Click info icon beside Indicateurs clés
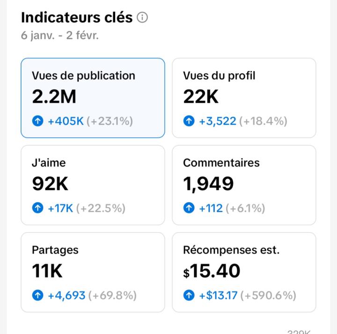 (x=142, y=18)
